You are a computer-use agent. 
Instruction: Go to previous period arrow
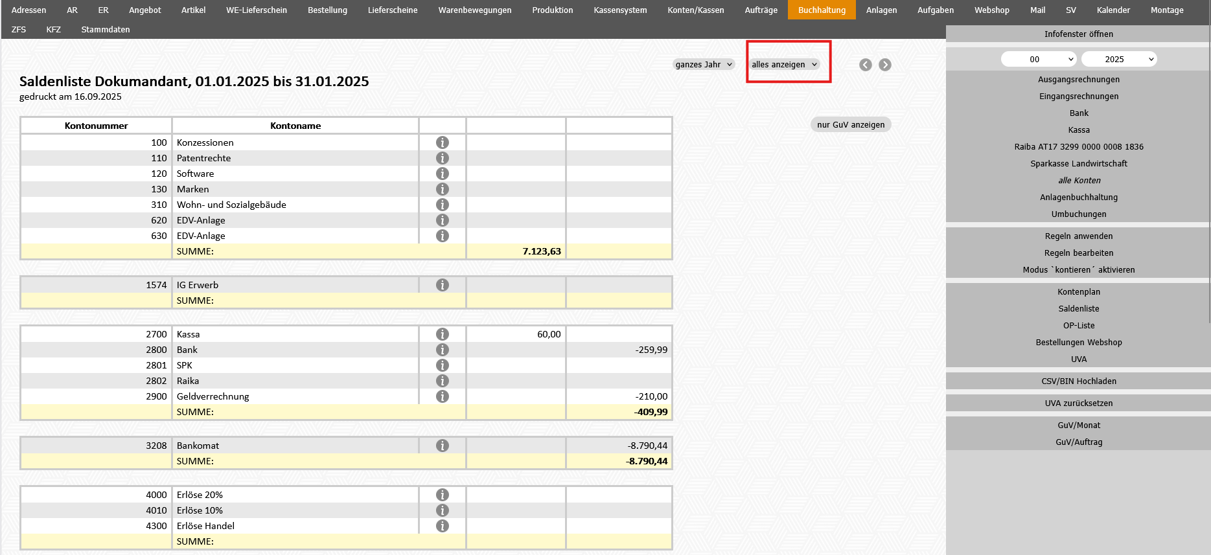click(x=866, y=65)
